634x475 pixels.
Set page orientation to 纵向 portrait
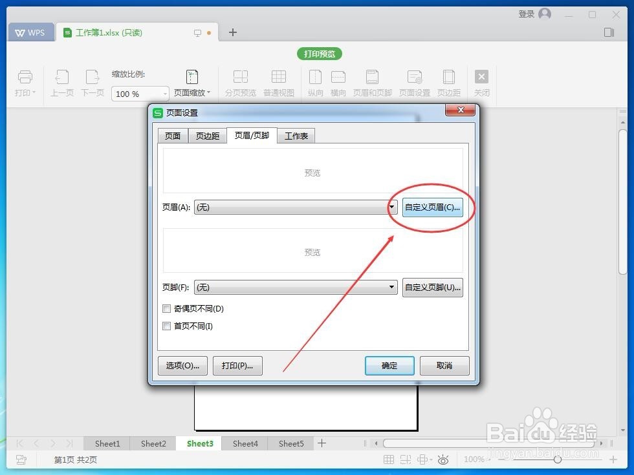pyautogui.click(x=315, y=81)
